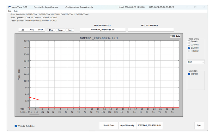The height and width of the screenshot is (140, 218).
Task: Maximize the AquaView window
Action: [195, 7]
